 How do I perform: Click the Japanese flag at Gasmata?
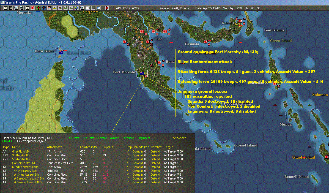[x=205, y=42]
